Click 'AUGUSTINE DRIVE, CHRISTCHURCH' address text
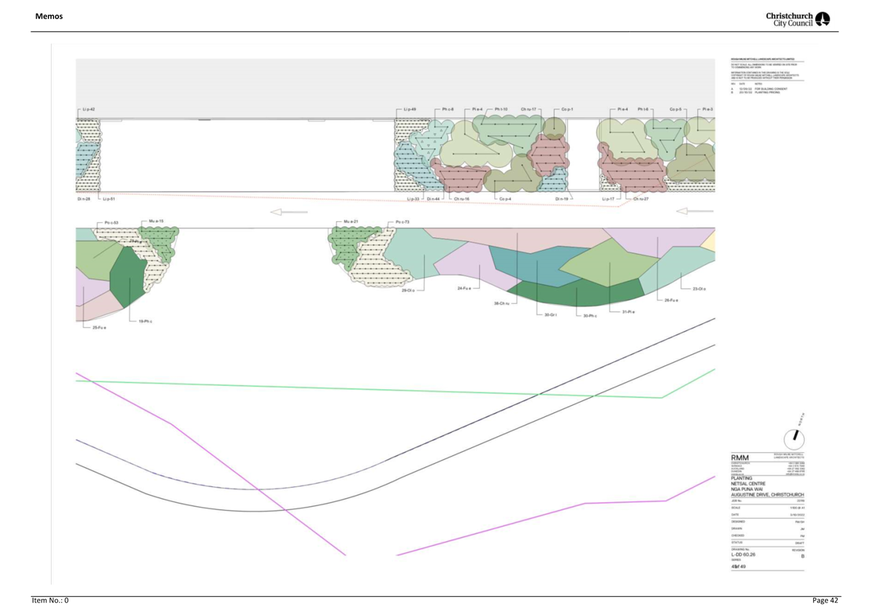Screen dimensions: 869x614 (767, 495)
